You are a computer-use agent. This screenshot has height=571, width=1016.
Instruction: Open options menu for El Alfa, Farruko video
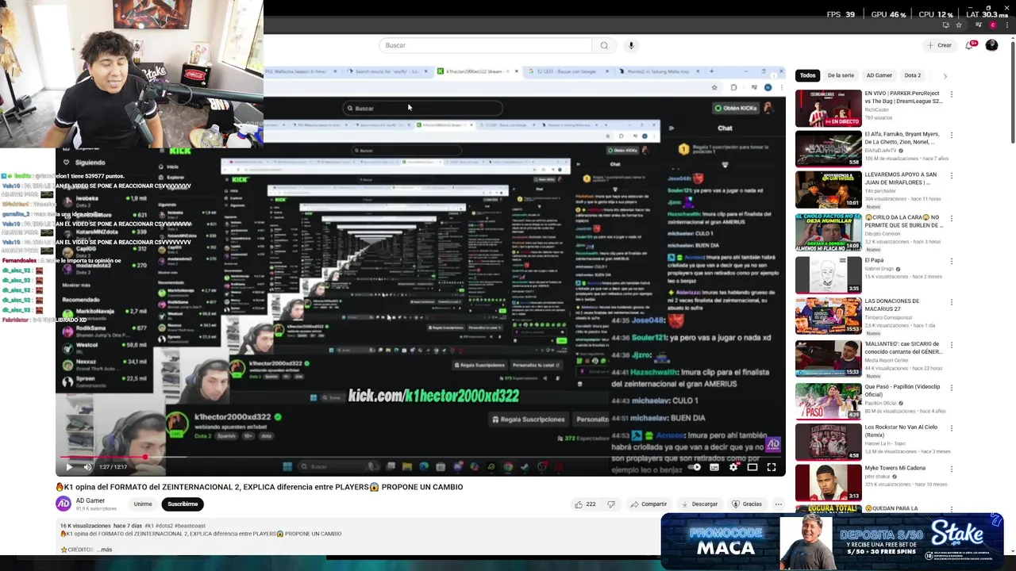tap(951, 136)
